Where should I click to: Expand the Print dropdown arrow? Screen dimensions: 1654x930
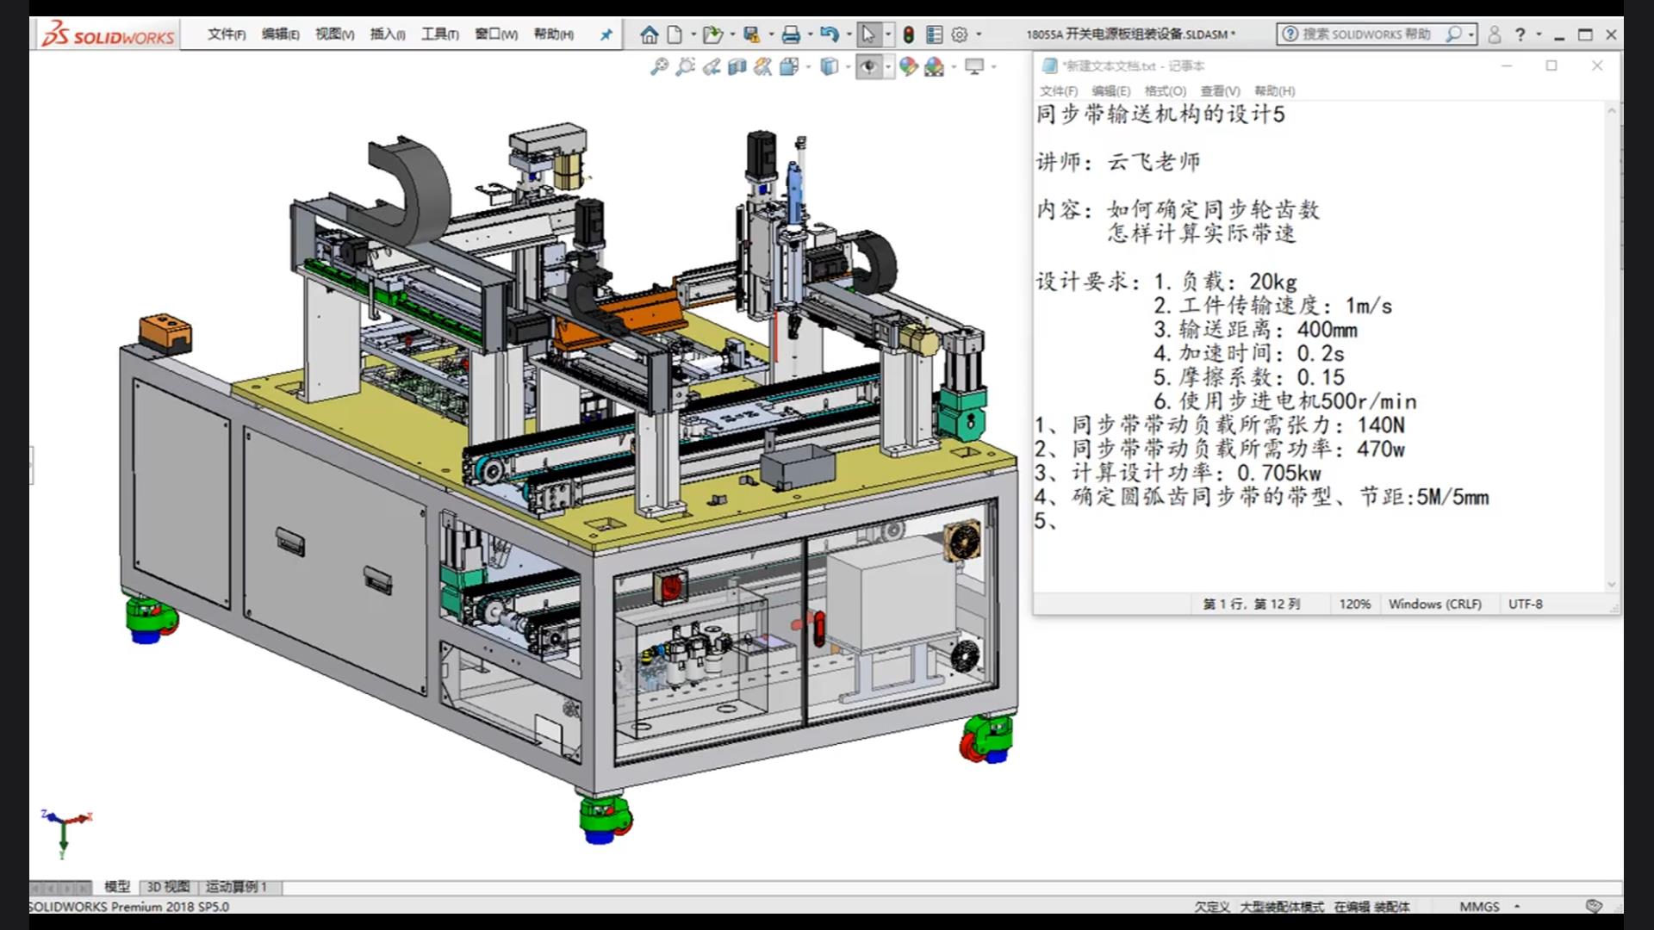pyautogui.click(x=810, y=34)
